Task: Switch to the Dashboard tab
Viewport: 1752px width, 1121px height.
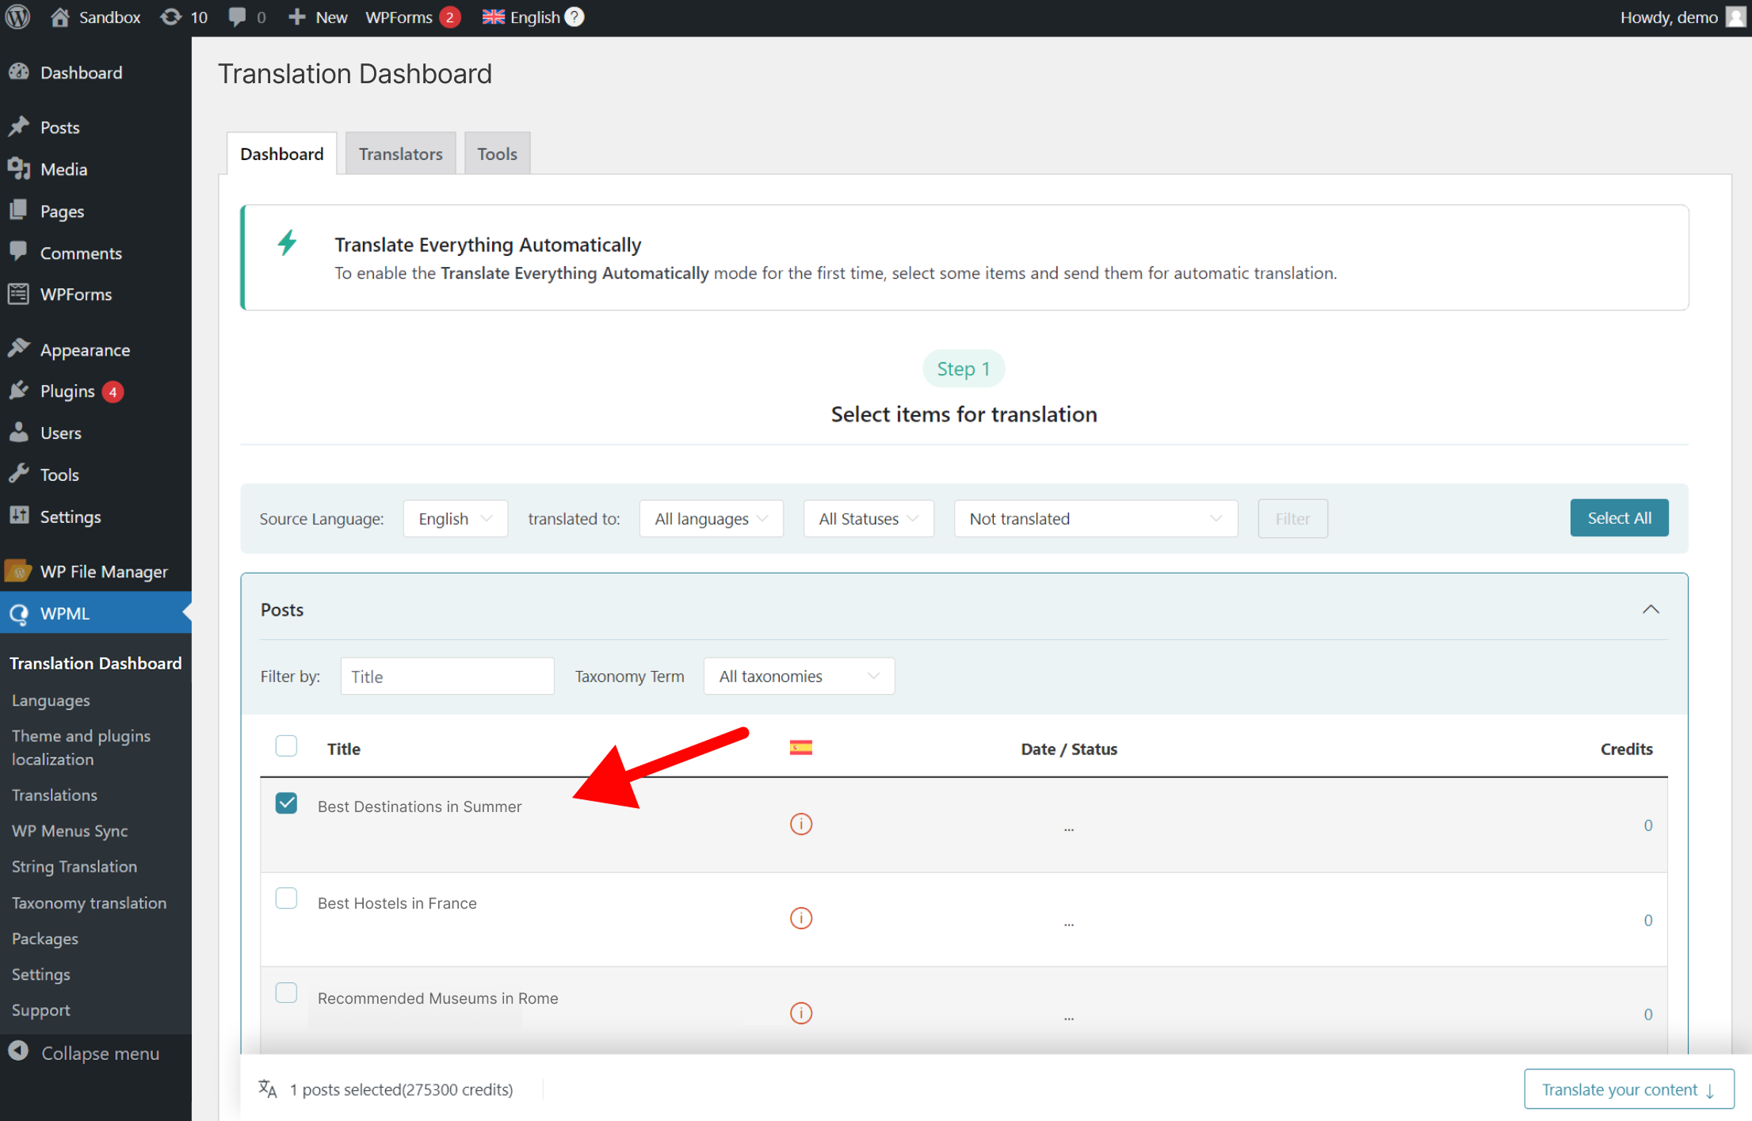Action: (282, 153)
